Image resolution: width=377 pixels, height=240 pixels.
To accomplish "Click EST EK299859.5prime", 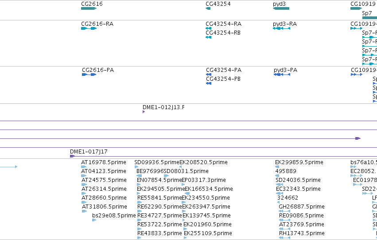I will [299, 162].
